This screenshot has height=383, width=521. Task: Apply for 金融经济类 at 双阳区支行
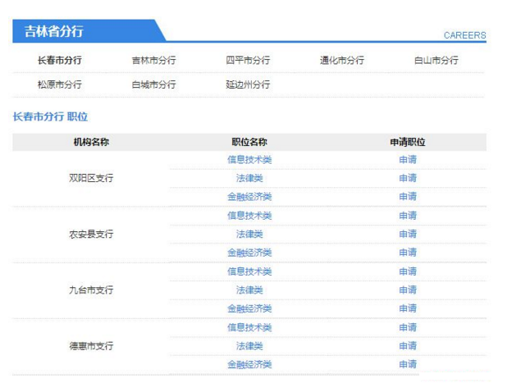coord(408,197)
